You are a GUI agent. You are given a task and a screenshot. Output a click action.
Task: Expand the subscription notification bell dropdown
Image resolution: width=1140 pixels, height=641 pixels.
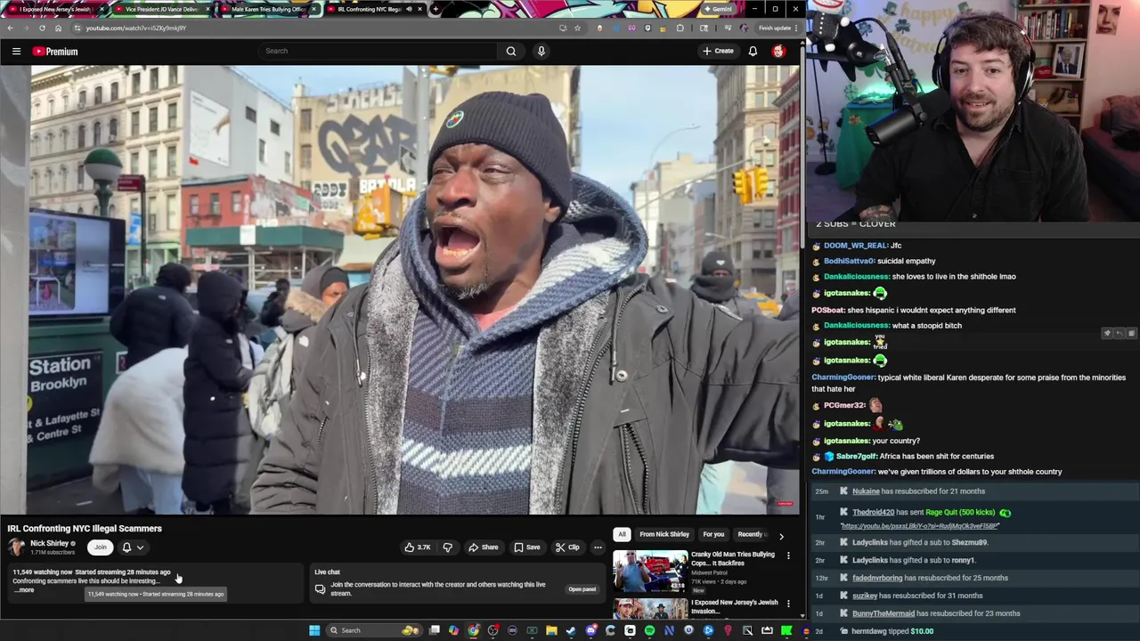click(133, 548)
